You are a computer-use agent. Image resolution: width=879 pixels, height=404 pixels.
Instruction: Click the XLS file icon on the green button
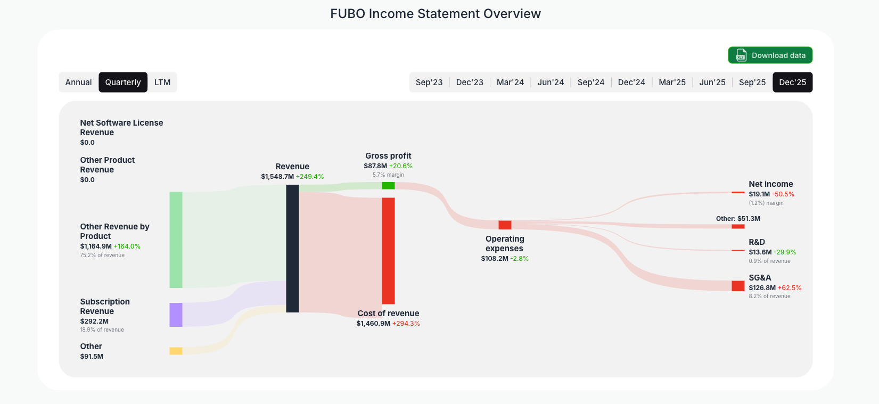tap(741, 55)
